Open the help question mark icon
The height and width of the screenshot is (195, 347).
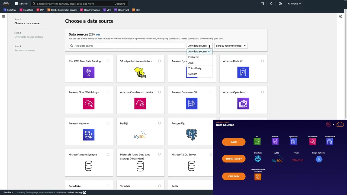tap(280, 4)
